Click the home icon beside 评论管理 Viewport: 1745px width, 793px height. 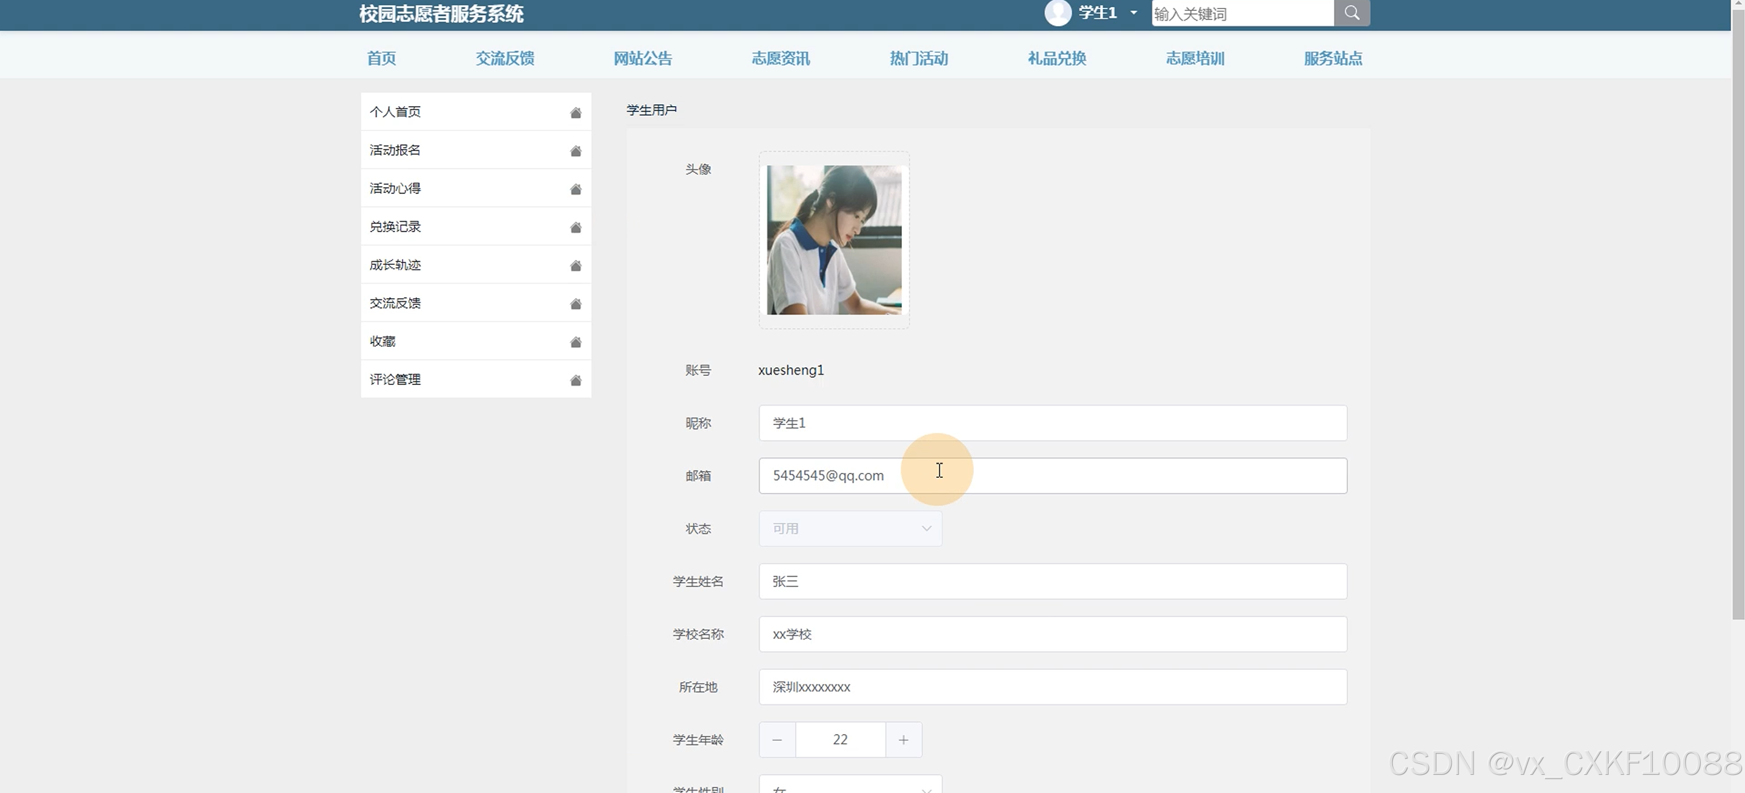(575, 380)
